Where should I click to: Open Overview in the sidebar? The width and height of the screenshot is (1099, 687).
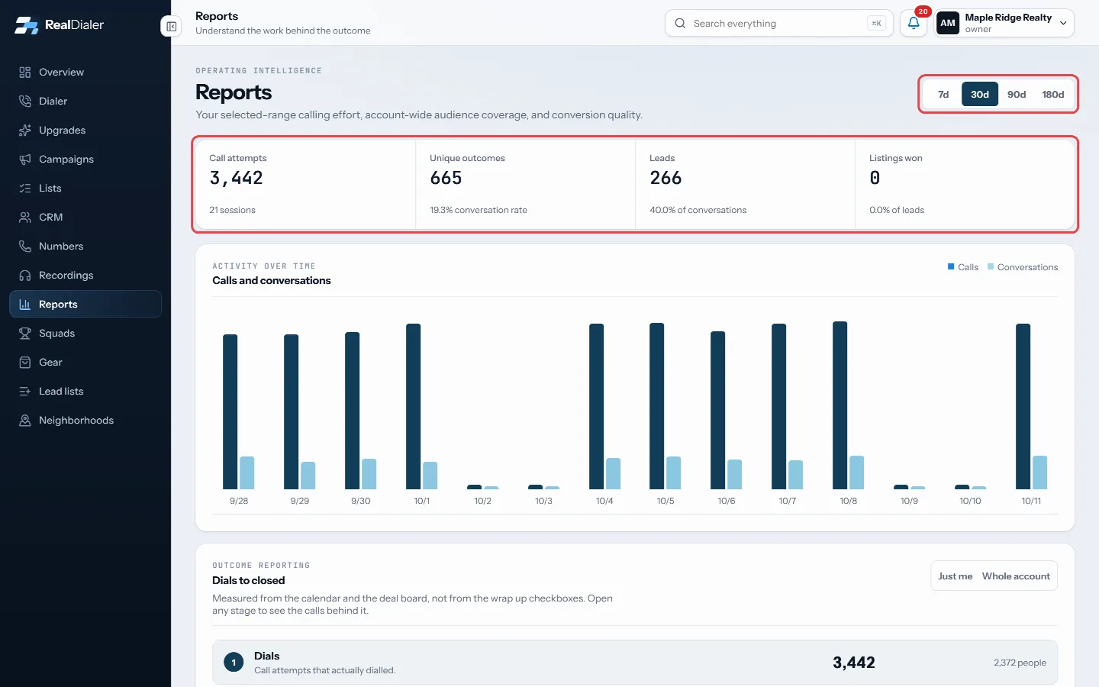(85, 73)
